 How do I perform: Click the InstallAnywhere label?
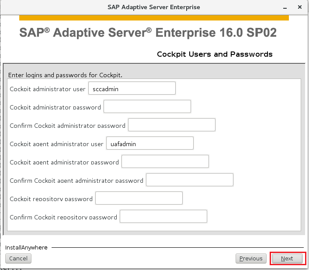point(26,248)
